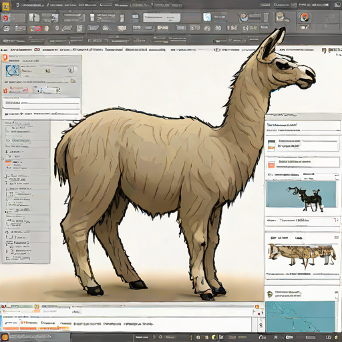342x342 pixels.
Task: Click the wide white input box in the ribbon
Action: [x=162, y=17]
